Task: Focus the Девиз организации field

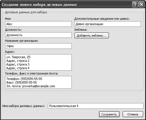Action: 107,24
